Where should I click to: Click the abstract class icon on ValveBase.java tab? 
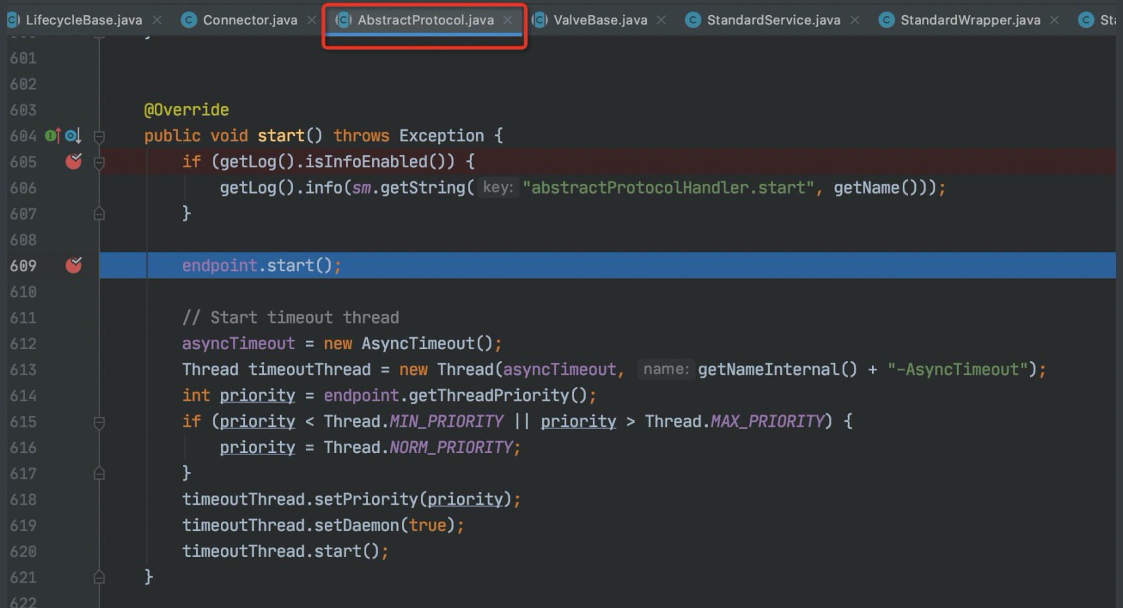[539, 20]
